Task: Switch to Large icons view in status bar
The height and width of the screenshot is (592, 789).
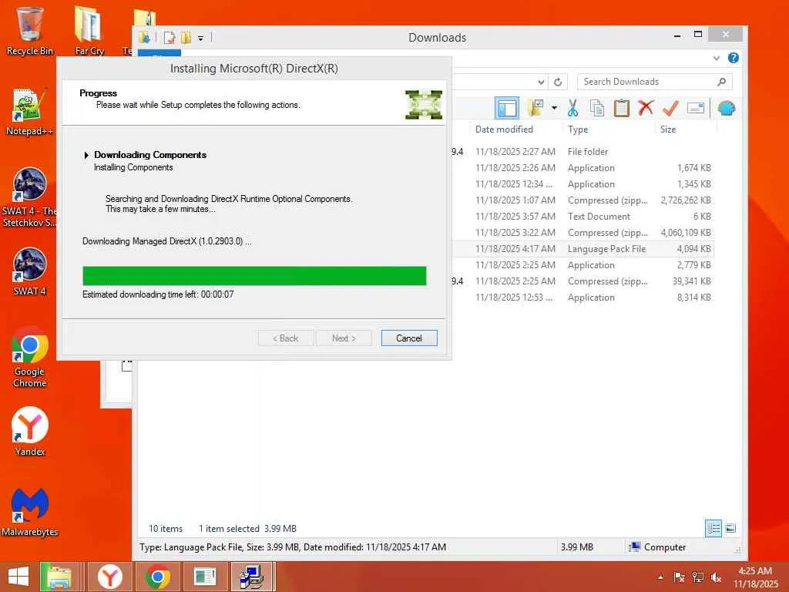Action: point(730,528)
